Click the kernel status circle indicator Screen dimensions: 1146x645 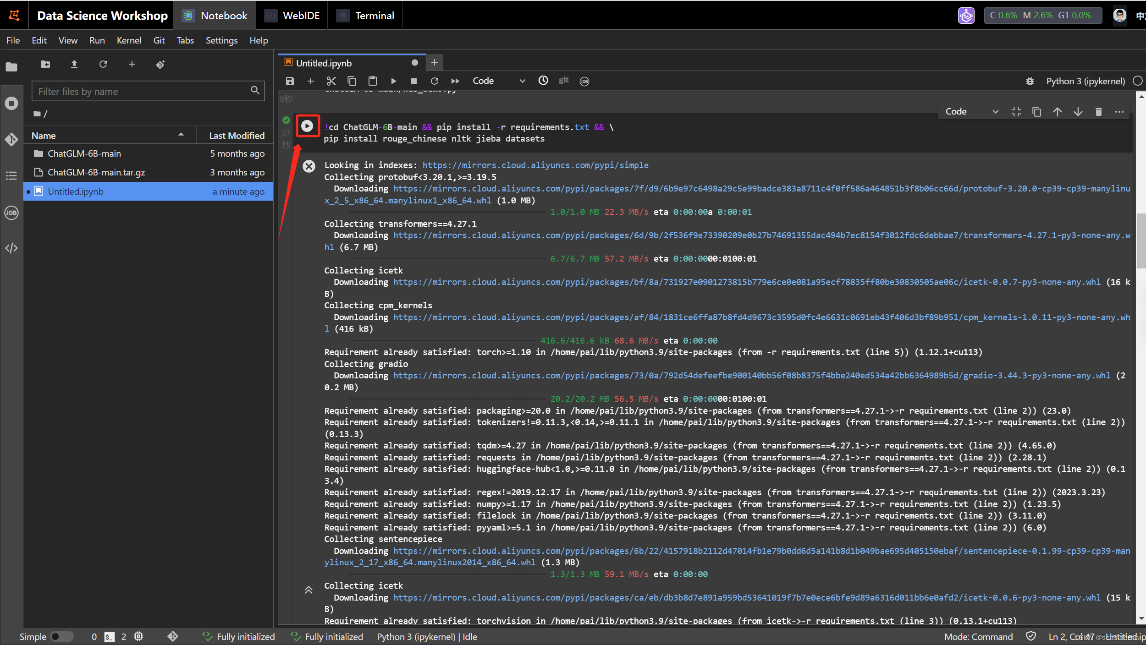pos(1137,81)
